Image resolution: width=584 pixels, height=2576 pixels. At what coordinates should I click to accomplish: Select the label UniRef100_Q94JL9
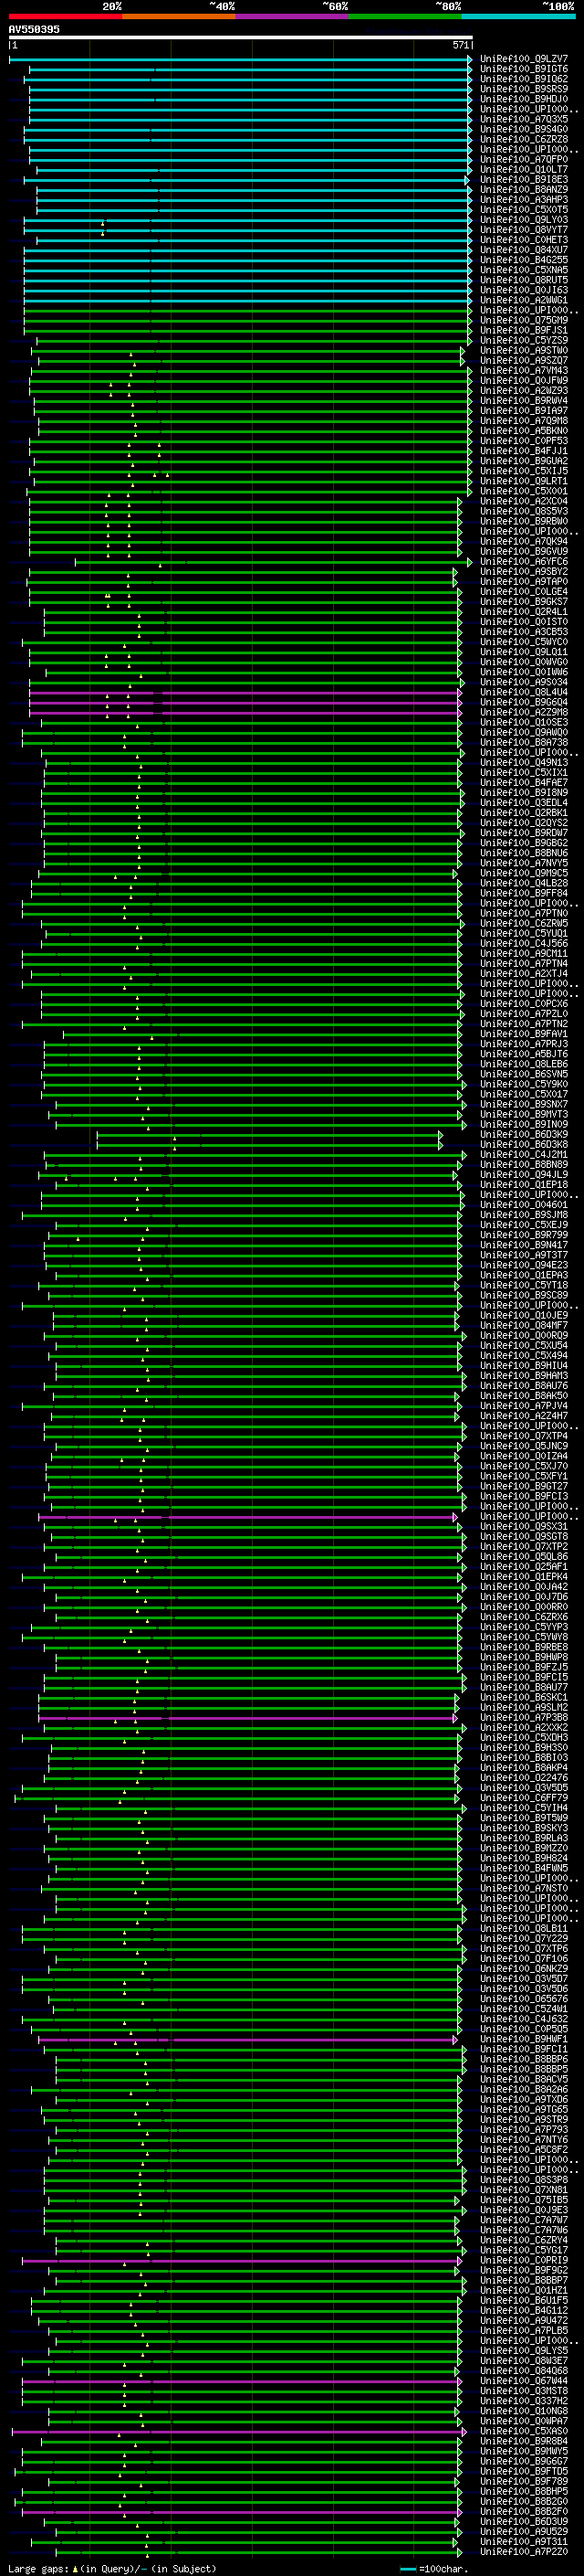click(x=523, y=1175)
